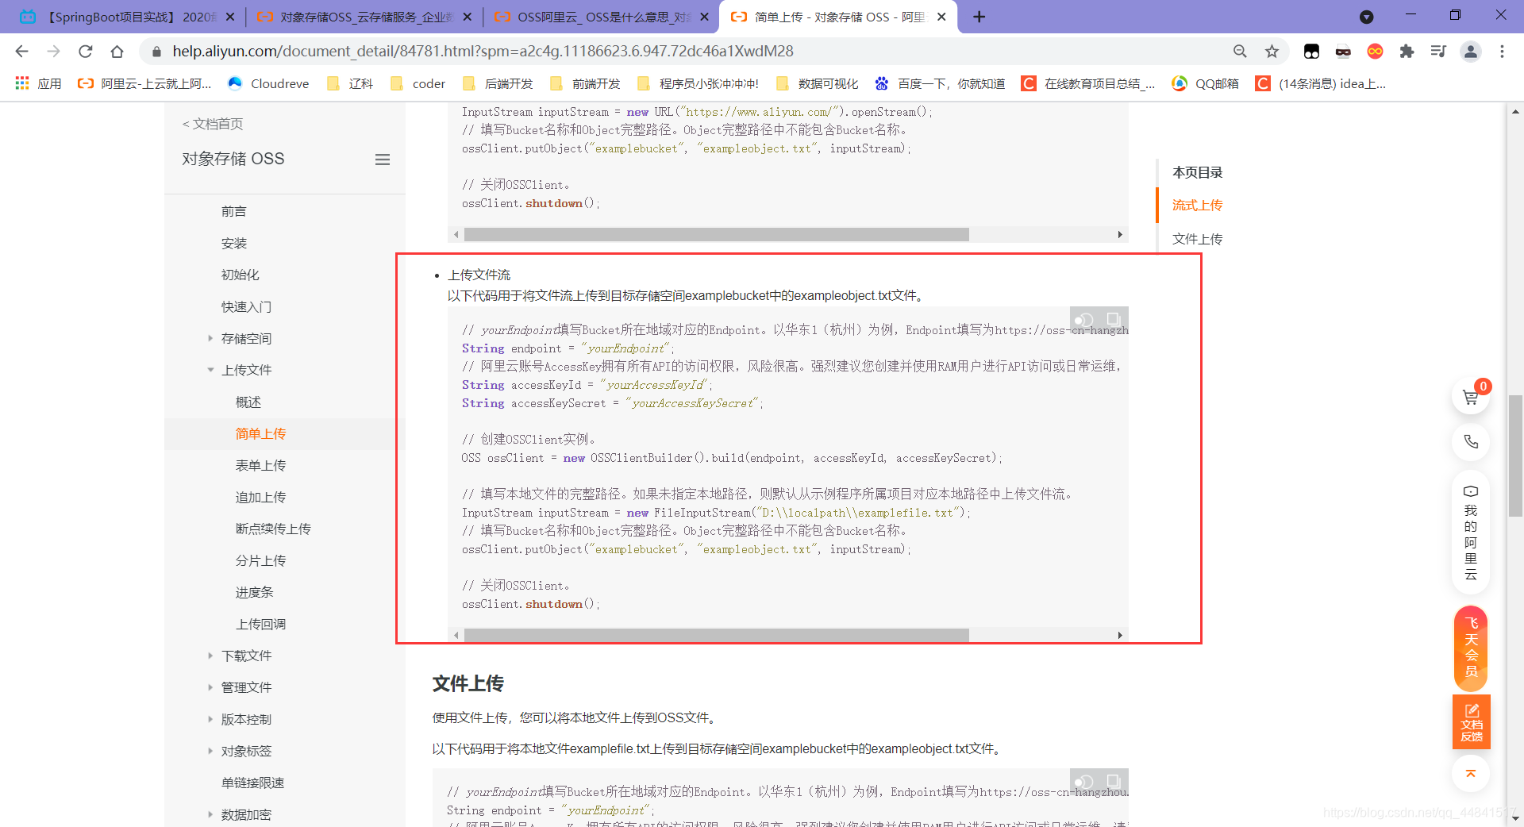Open a new browser tab with plus

coord(979,17)
